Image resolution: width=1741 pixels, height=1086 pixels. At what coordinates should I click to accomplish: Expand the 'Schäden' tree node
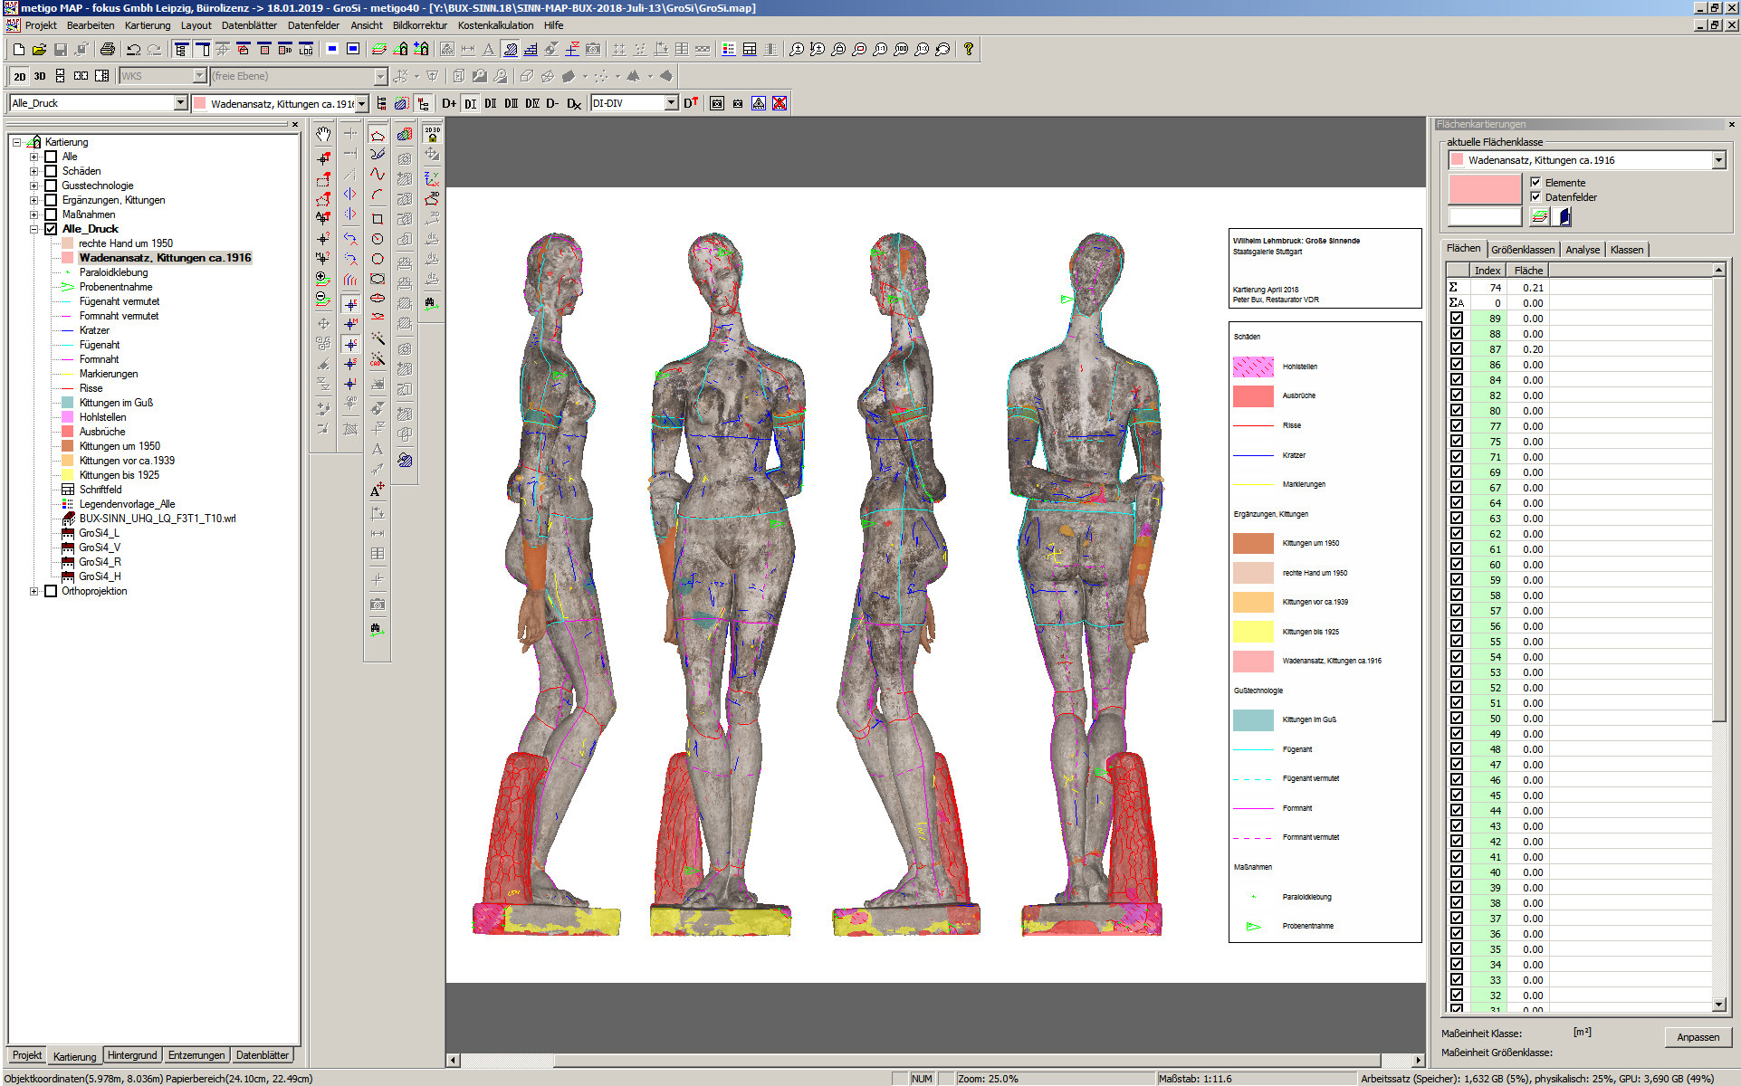(x=33, y=171)
